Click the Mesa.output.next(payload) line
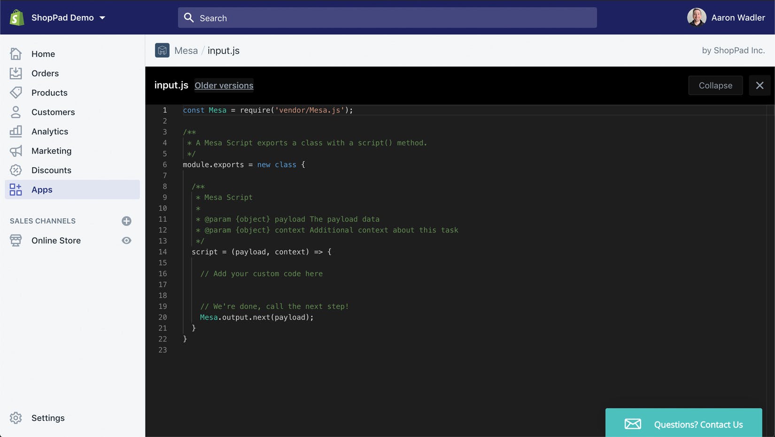This screenshot has height=437, width=775. point(256,317)
